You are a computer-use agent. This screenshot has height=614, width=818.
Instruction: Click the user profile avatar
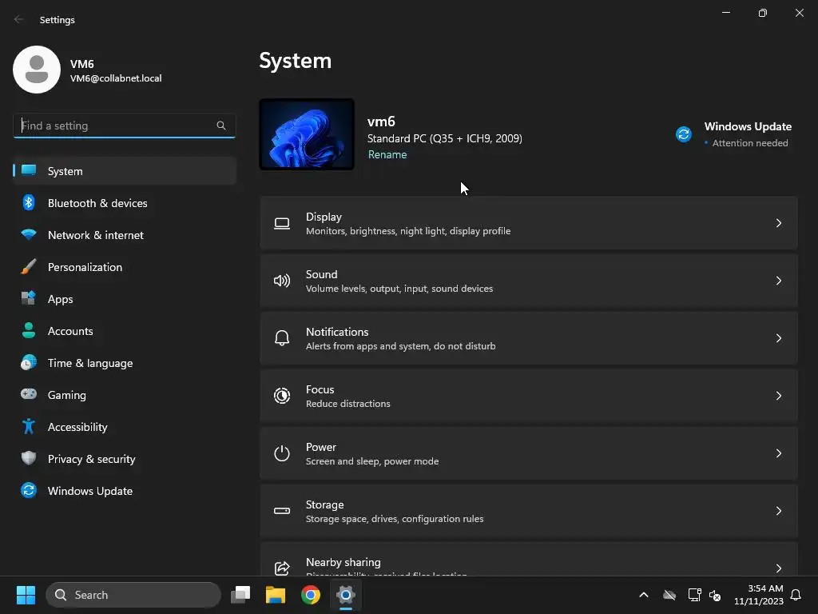tap(37, 70)
